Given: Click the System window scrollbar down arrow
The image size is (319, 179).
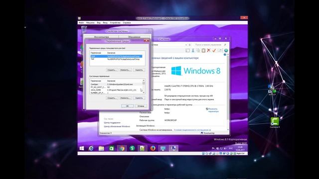Looking at the screenshot, I should click(228, 130).
